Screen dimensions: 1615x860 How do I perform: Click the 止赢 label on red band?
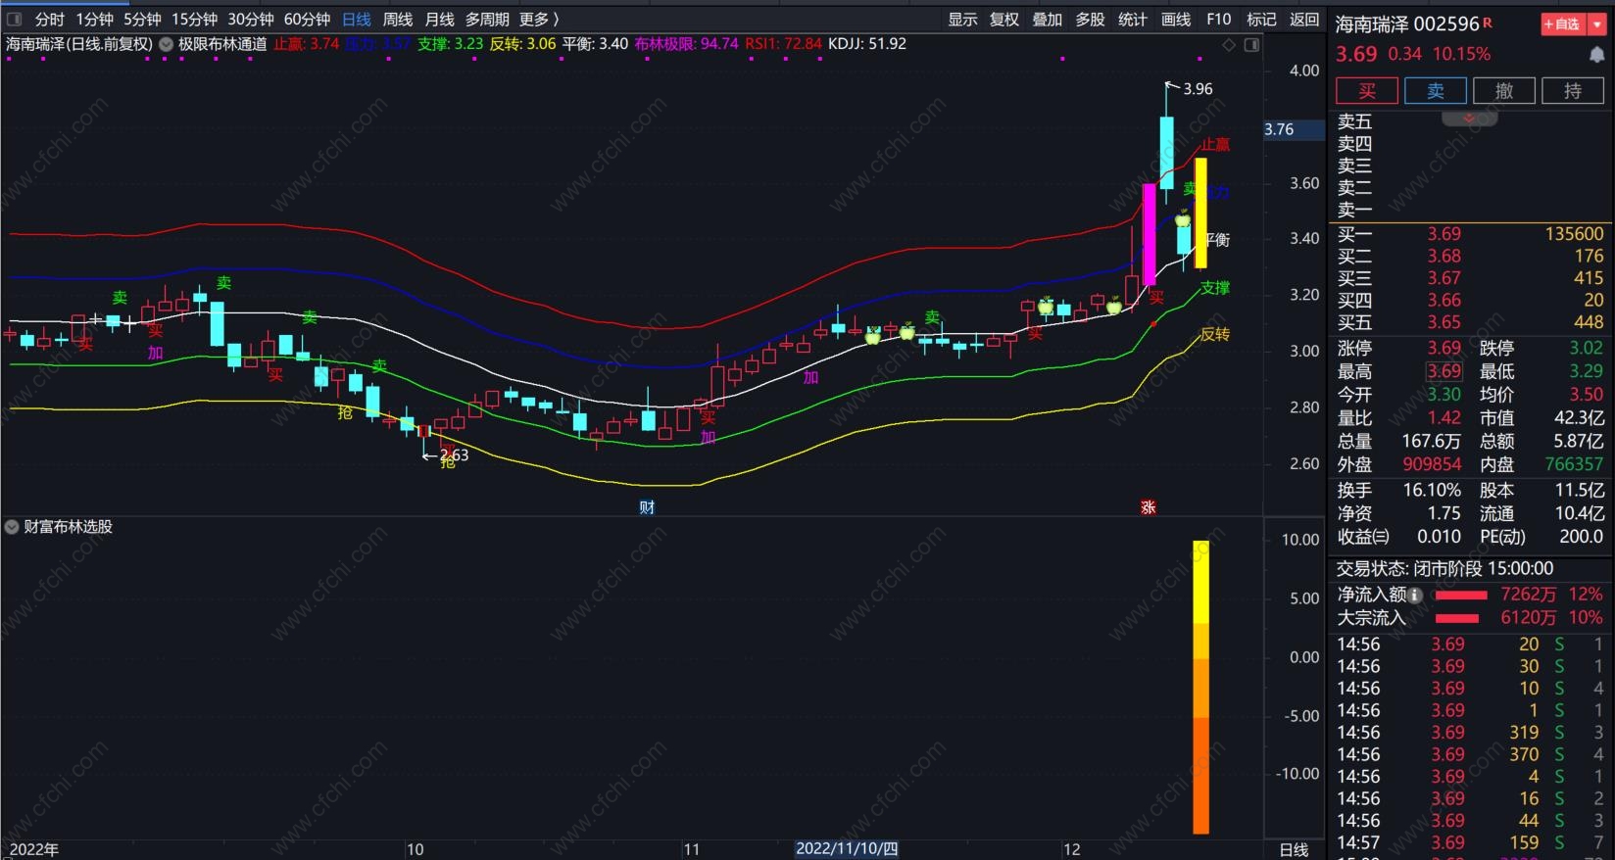coord(1216,145)
